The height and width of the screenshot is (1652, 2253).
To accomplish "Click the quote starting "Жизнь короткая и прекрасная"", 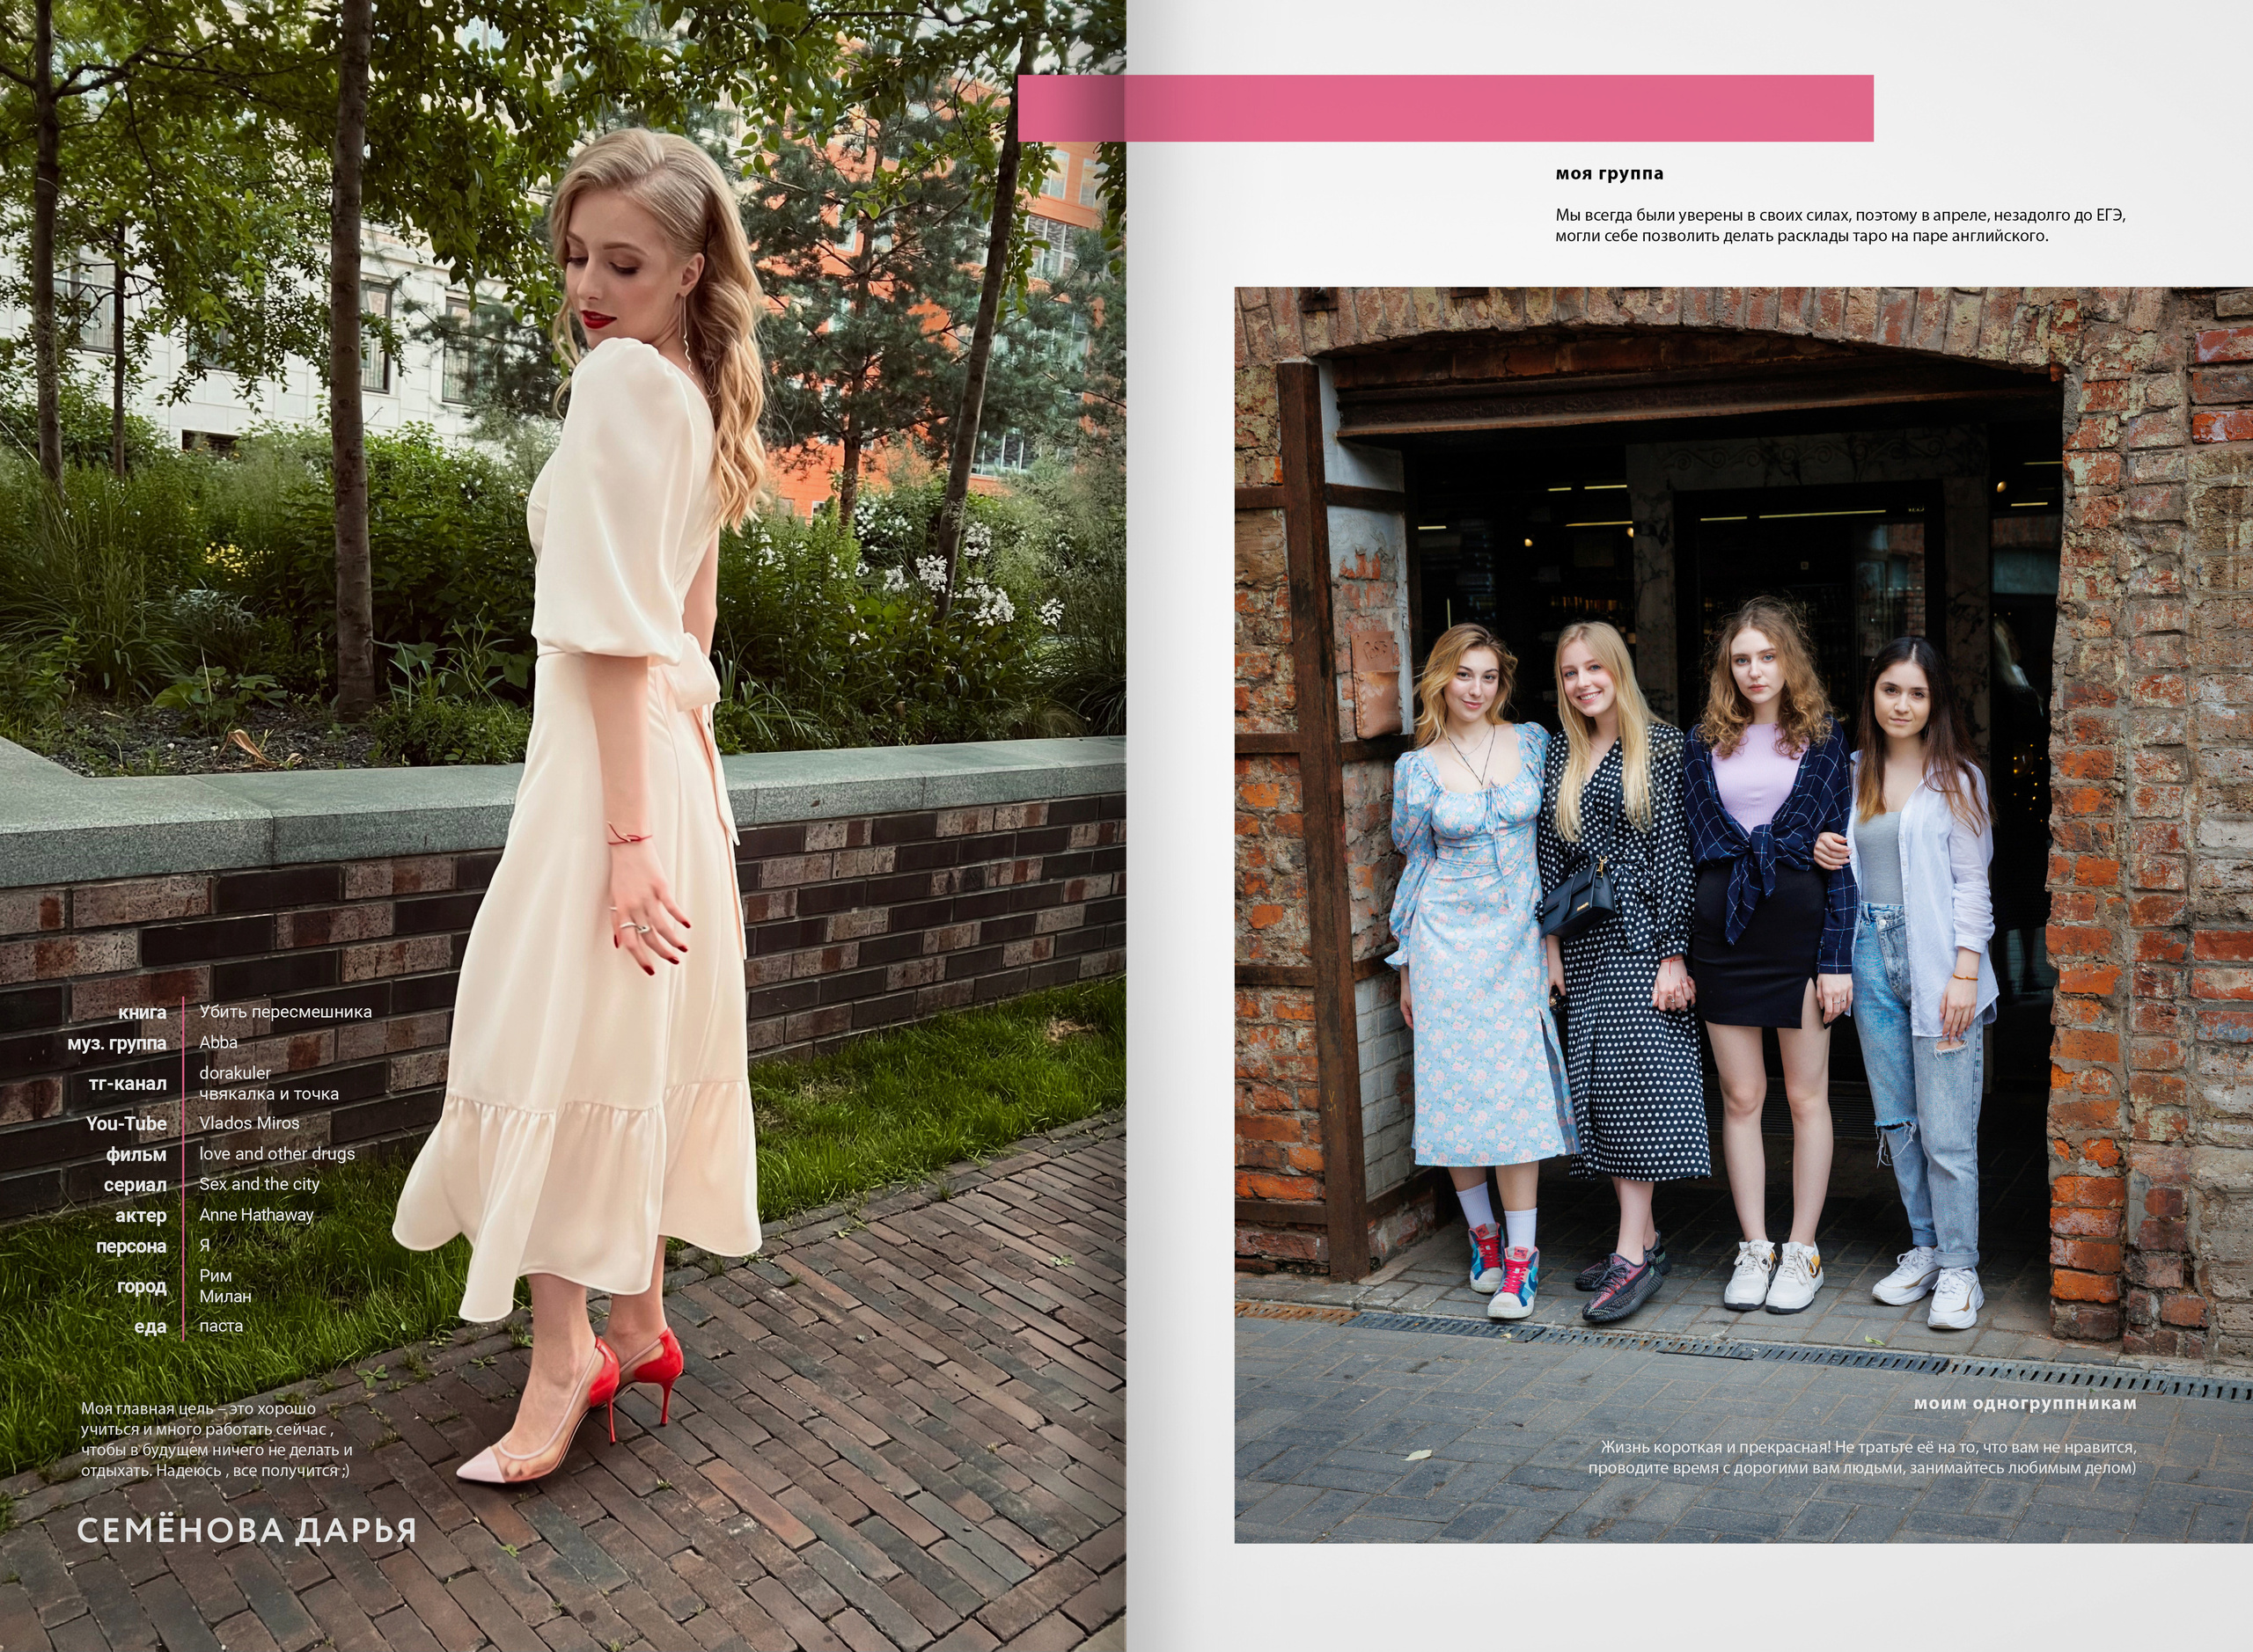I will click(x=1862, y=1457).
